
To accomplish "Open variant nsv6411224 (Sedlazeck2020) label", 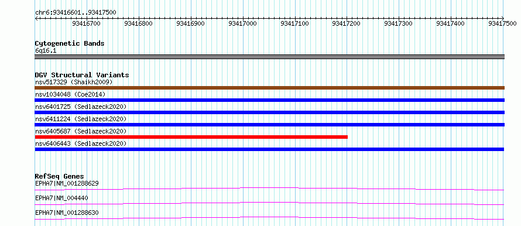I will point(81,119).
